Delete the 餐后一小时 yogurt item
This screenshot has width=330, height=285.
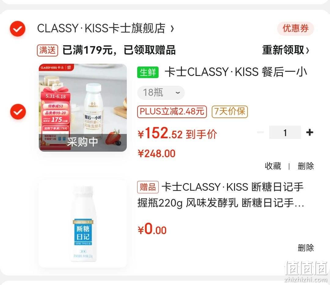pyautogui.click(x=306, y=166)
